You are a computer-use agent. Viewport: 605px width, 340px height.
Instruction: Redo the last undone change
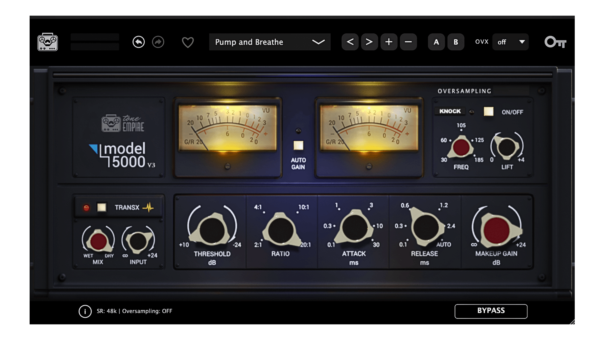[x=158, y=42]
